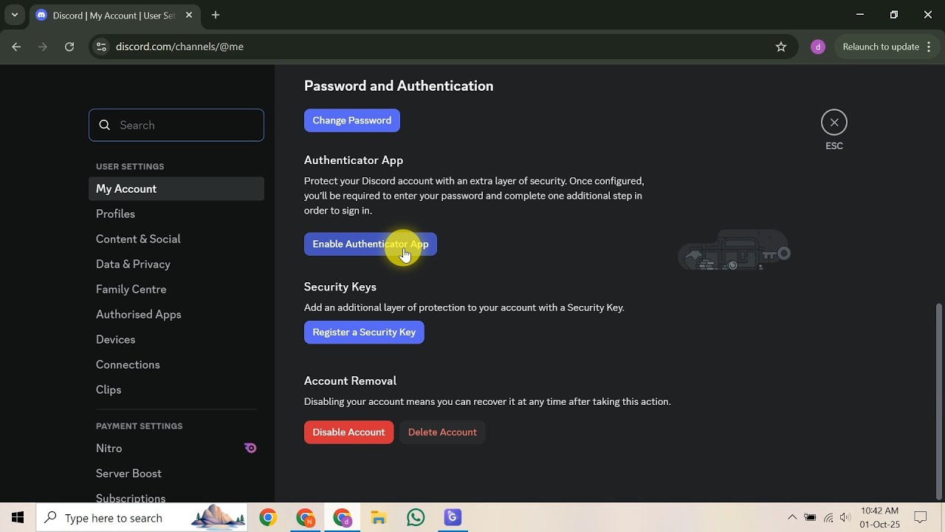The image size is (945, 532).
Task: Select My Account in settings sidebar
Action: tap(176, 188)
